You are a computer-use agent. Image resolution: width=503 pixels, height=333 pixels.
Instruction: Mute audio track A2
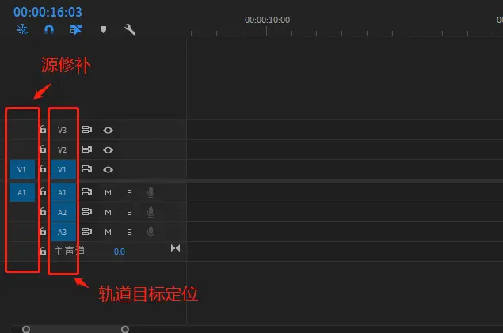(x=108, y=212)
